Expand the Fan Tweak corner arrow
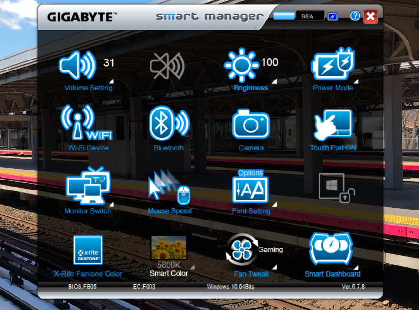The width and height of the screenshot is (419, 310). [274, 267]
